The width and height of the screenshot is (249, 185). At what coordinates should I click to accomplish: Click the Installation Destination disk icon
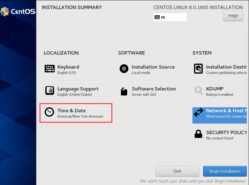(x=198, y=69)
